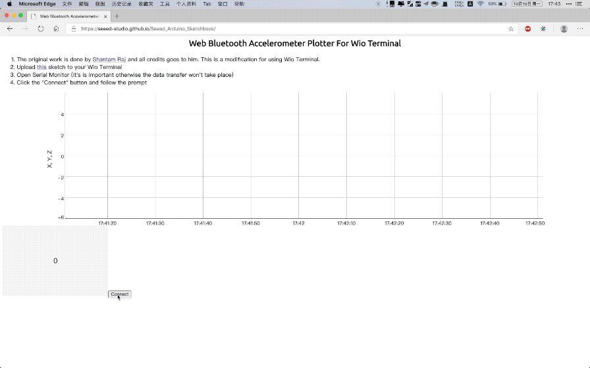The height and width of the screenshot is (368, 590).
Task: Open the 文件 menu
Action: click(x=67, y=4)
